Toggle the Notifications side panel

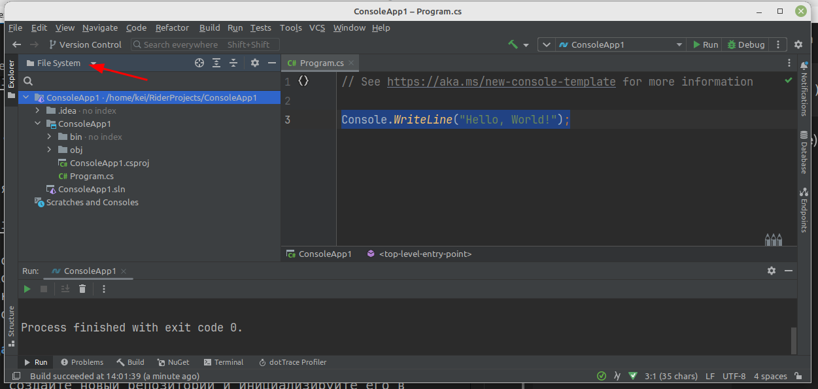804,89
